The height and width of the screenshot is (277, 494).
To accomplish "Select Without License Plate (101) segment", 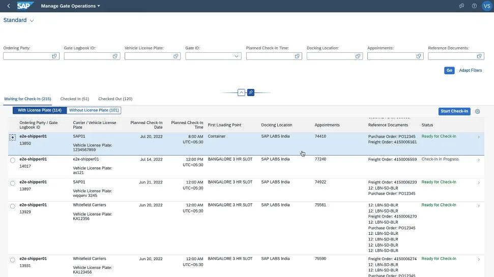I will 94,110.
